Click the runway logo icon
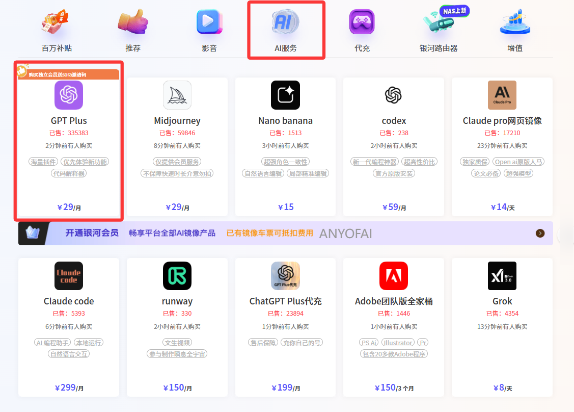The image size is (574, 412). (177, 276)
